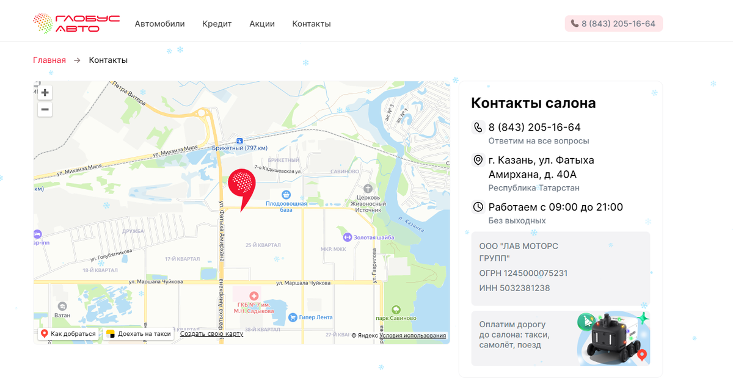Click the ОГРН 1245000075231 text
The image size is (733, 387).
pos(523,273)
